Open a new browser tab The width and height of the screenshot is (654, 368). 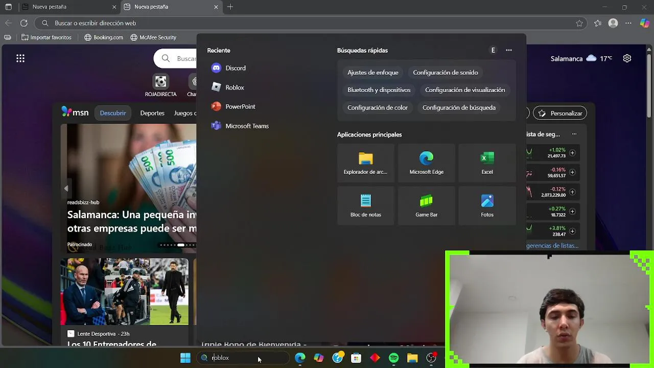click(230, 7)
